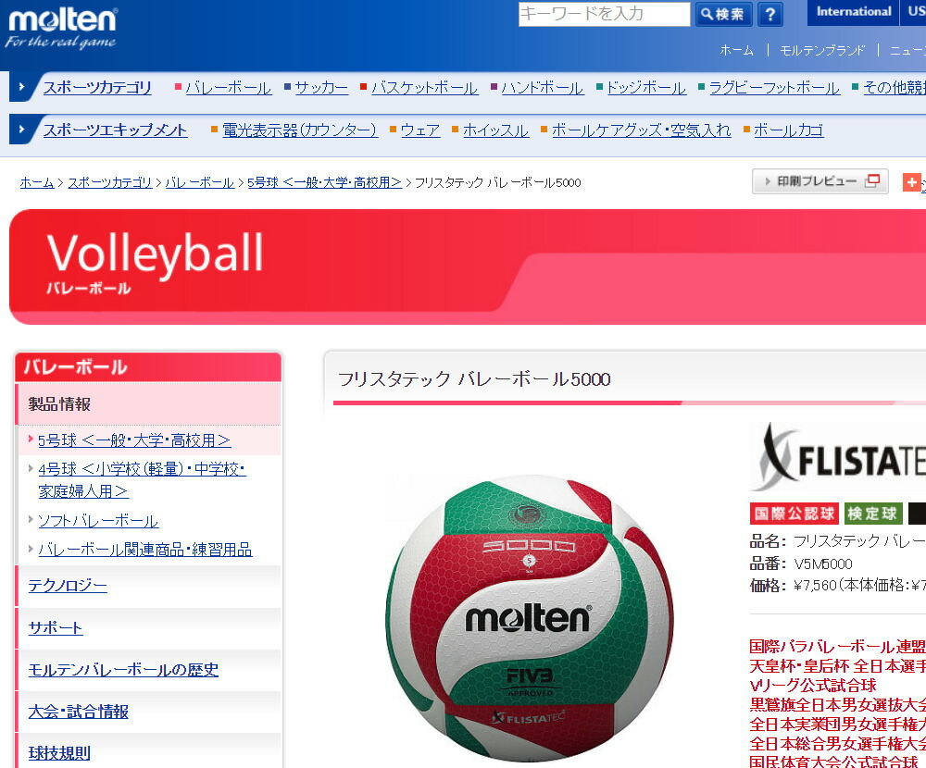The width and height of the screenshot is (926, 768).
Task: Open ソフトバレーボール sidebar link
Action: [x=98, y=521]
